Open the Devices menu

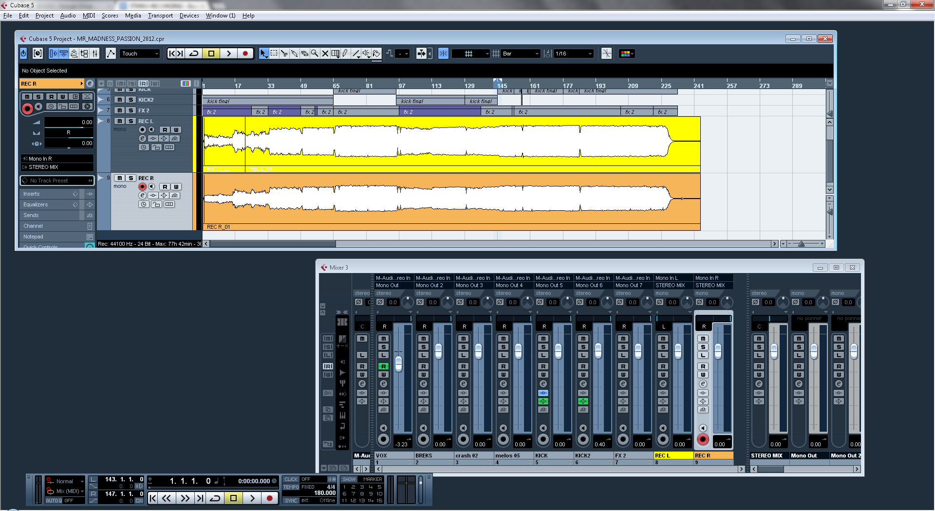(189, 16)
